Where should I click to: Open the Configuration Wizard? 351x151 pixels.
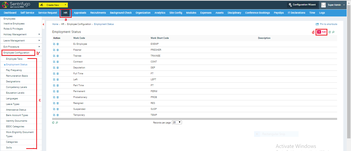(x=302, y=5)
